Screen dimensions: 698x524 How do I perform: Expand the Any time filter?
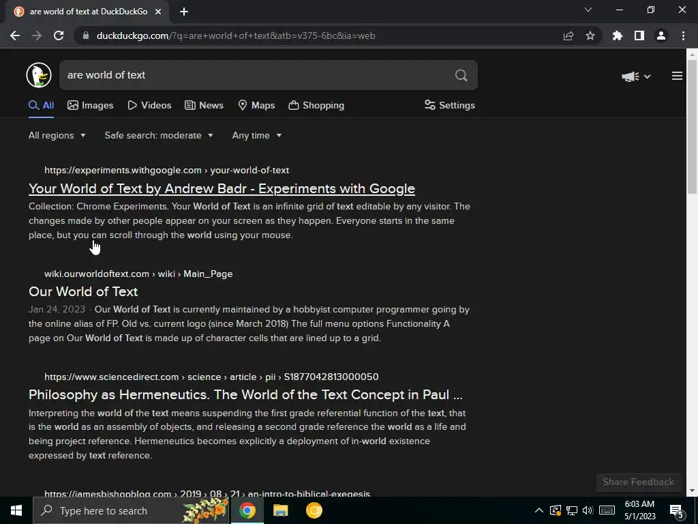257,136
